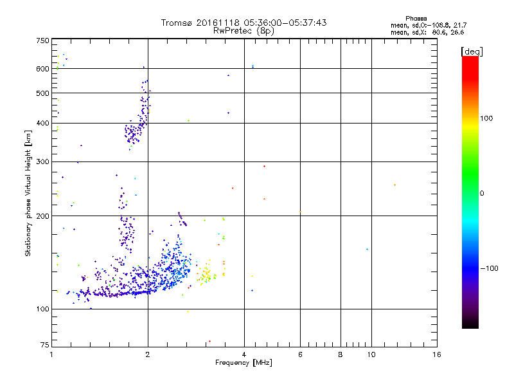The height and width of the screenshot is (386, 514).
Task: Click the y-axis tick label "100"
Action: [x=42, y=309]
